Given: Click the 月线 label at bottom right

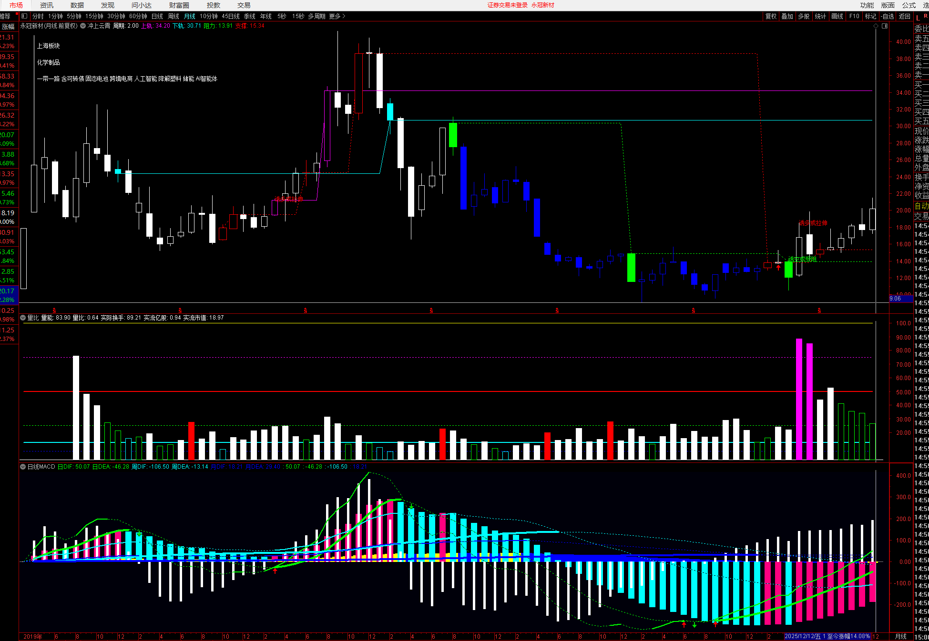Looking at the screenshot, I should coord(900,636).
